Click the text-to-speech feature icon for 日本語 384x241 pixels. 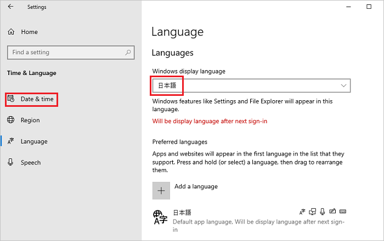(313, 211)
